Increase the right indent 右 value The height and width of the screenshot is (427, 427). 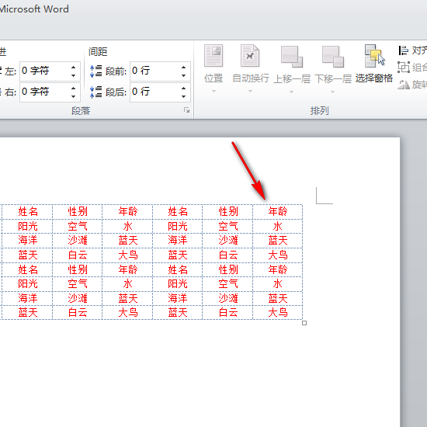tap(73, 89)
